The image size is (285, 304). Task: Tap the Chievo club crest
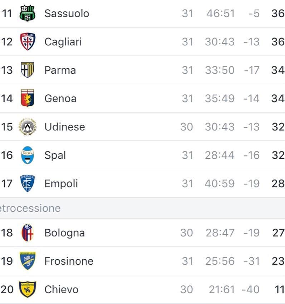tap(27, 289)
